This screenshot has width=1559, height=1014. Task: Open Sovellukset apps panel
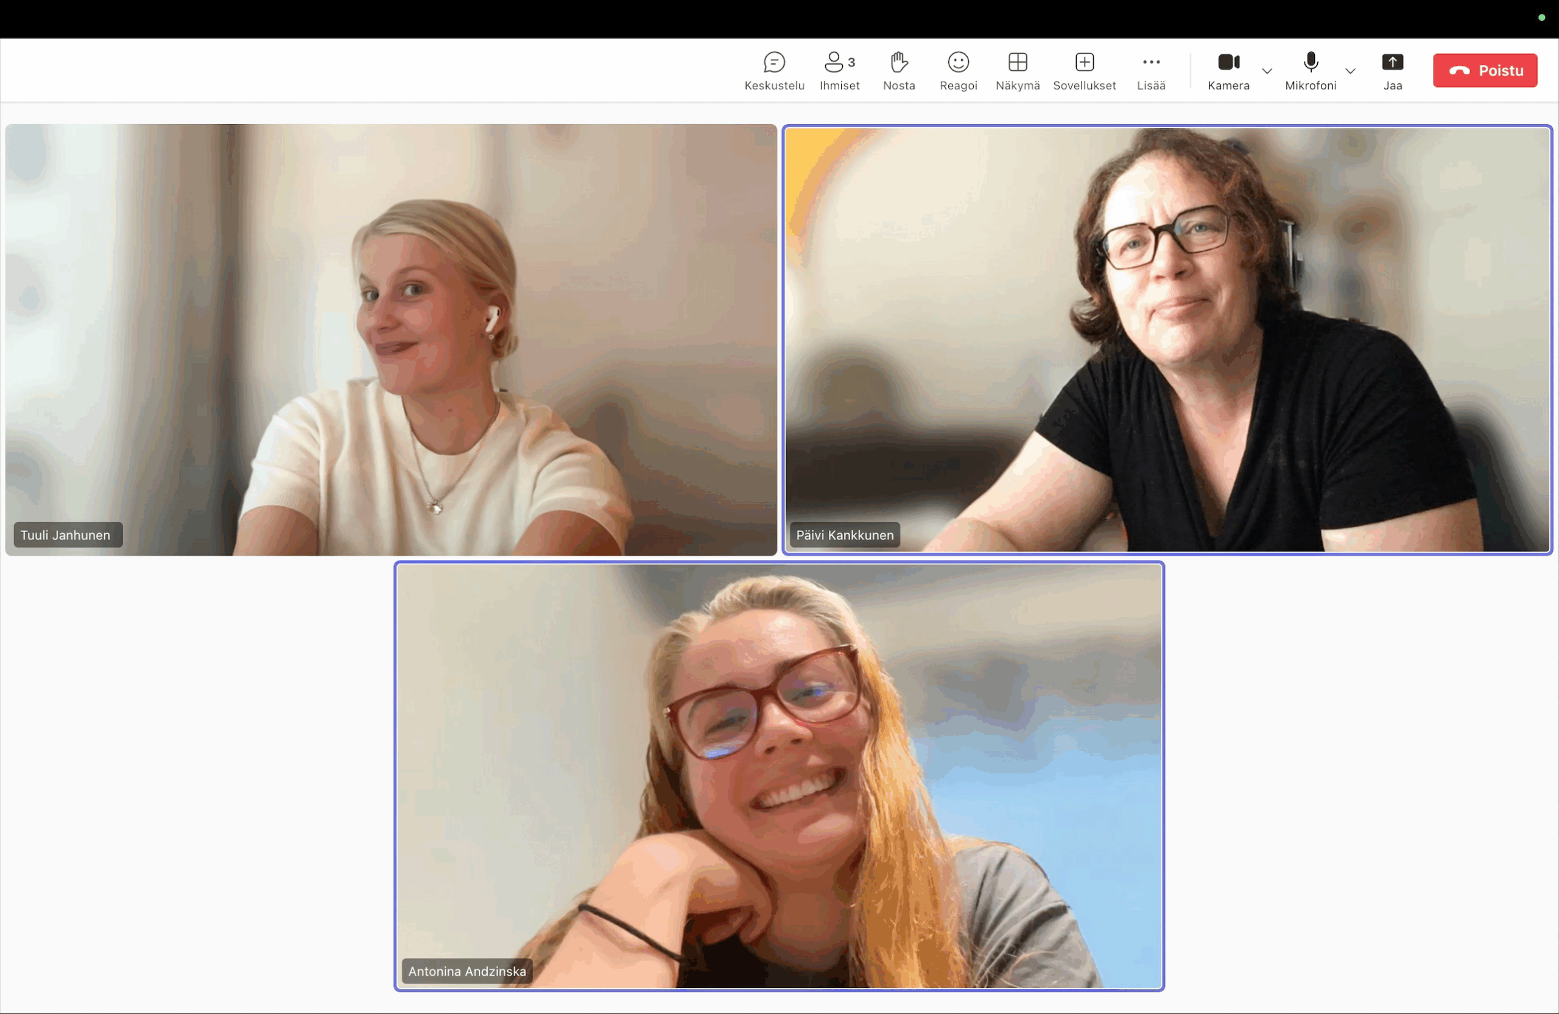click(1084, 71)
